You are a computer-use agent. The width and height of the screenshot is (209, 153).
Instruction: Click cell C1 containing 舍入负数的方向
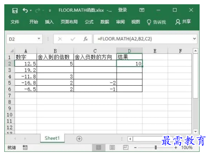click(x=95, y=57)
